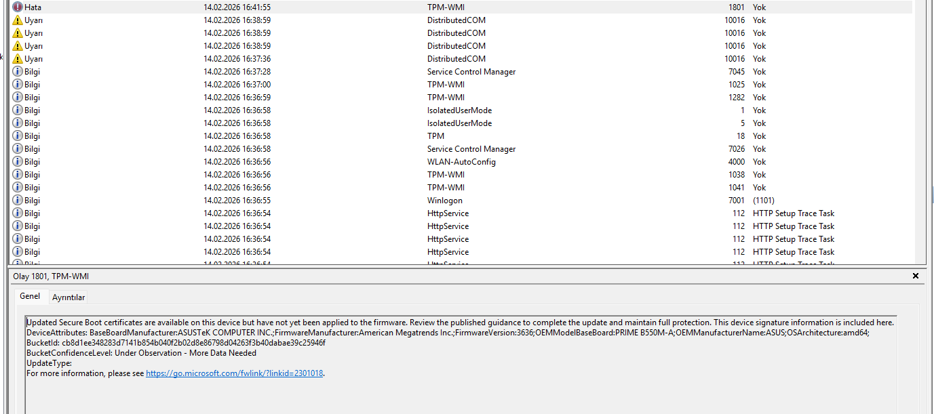Click the date '14.02.2026 16:37:36'

[237, 59]
